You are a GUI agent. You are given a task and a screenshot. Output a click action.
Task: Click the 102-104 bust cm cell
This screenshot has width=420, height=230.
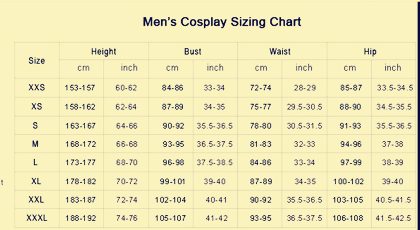(170, 200)
